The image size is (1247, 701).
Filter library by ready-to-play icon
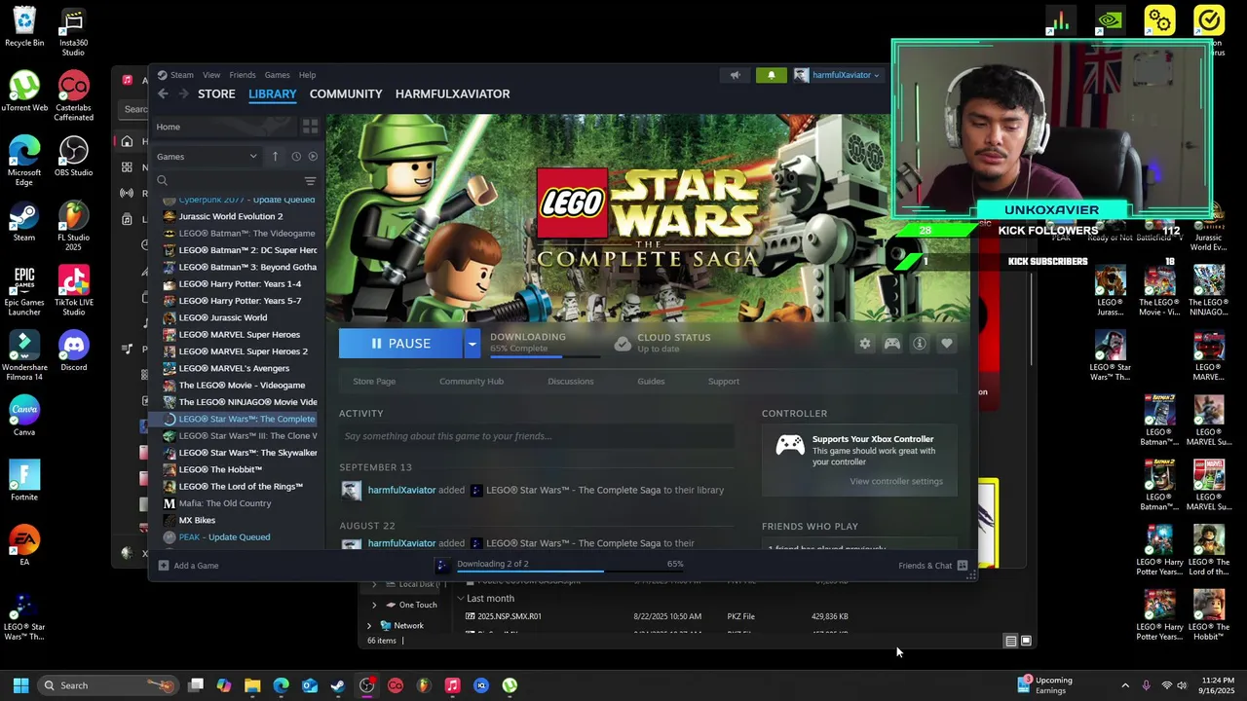pyautogui.click(x=313, y=157)
